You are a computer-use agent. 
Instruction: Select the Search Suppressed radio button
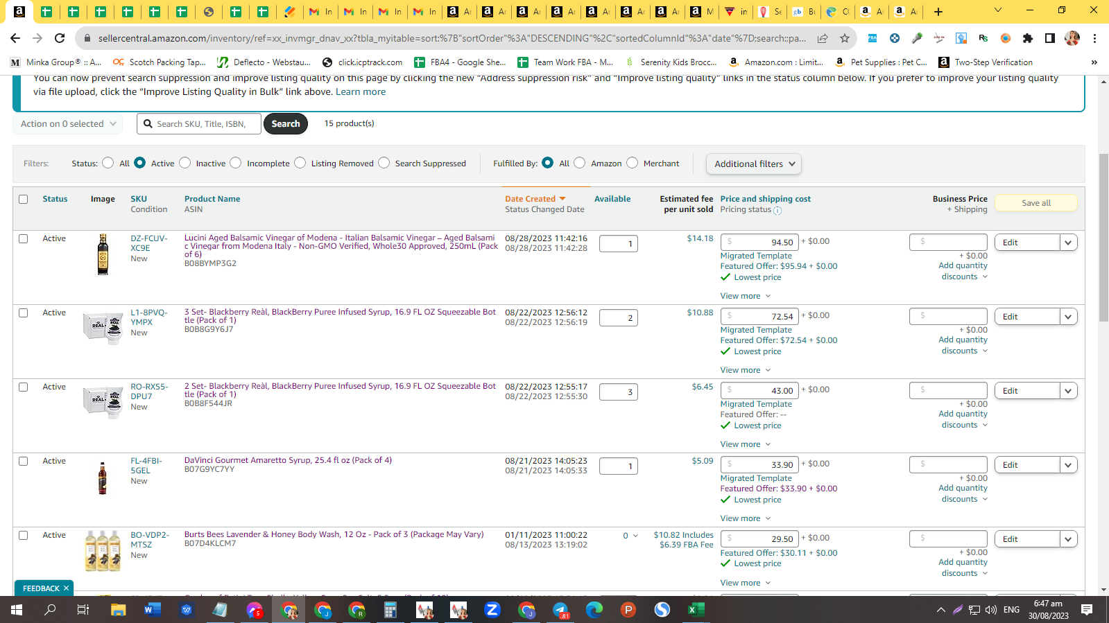pyautogui.click(x=384, y=163)
